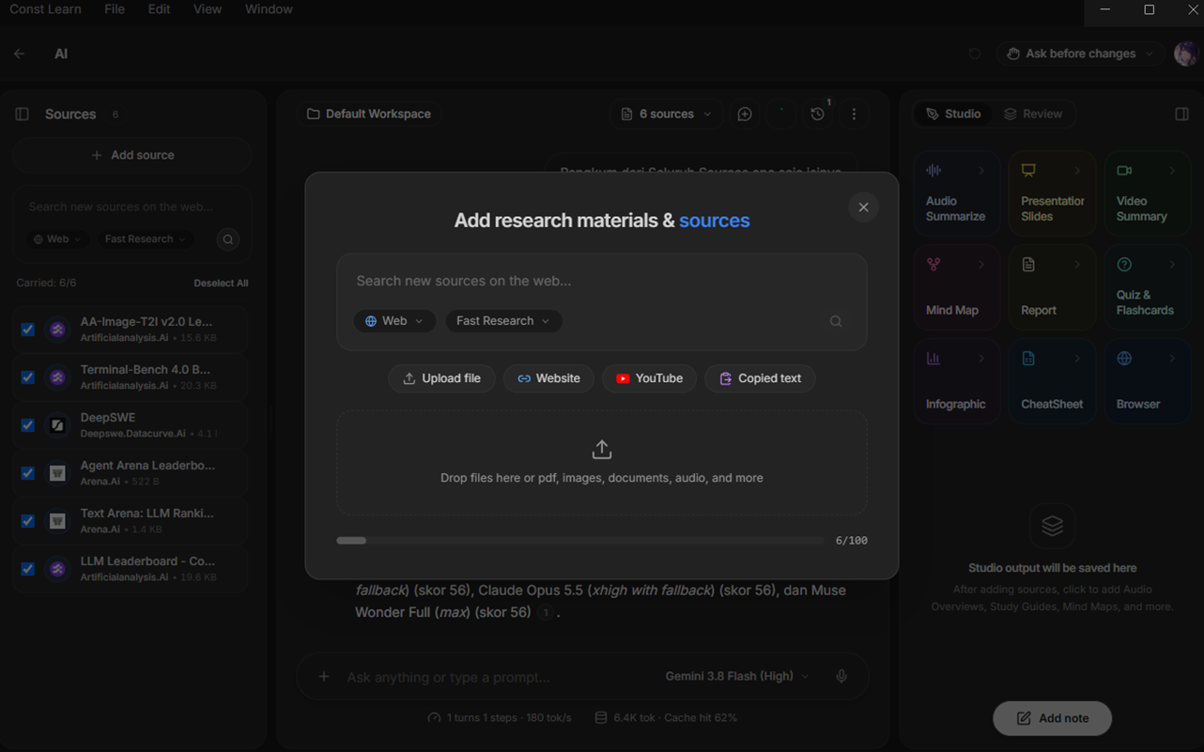1204x752 pixels.
Task: Open the three-dot more options menu
Action: tap(854, 115)
